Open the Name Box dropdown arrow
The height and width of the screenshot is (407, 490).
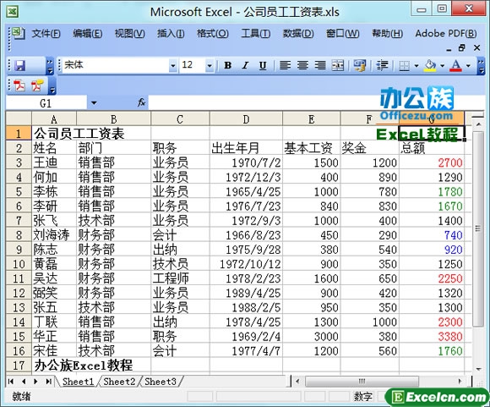94,102
